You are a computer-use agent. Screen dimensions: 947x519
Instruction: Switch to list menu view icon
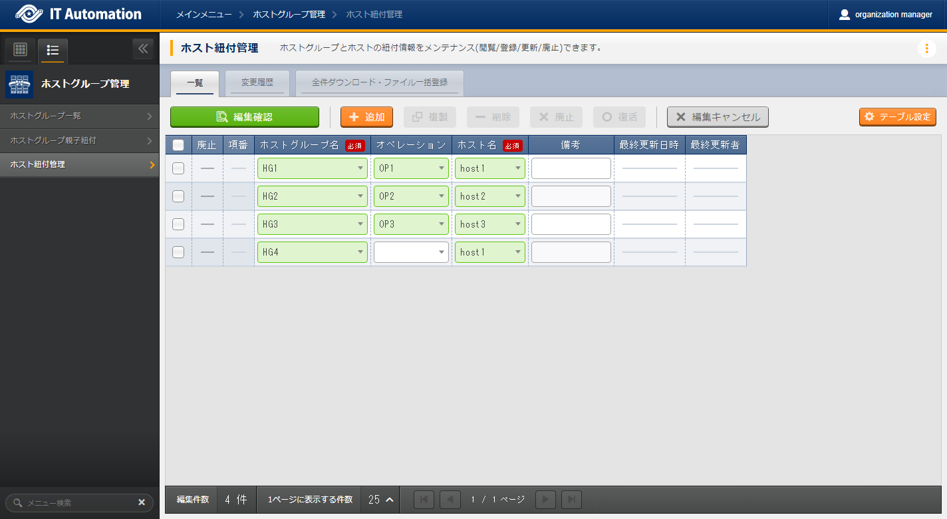53,50
